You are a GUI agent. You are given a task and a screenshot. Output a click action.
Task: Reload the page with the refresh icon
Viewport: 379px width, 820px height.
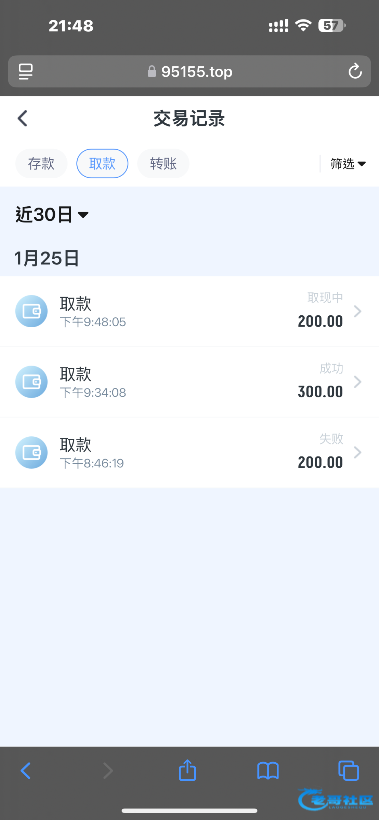click(x=355, y=71)
